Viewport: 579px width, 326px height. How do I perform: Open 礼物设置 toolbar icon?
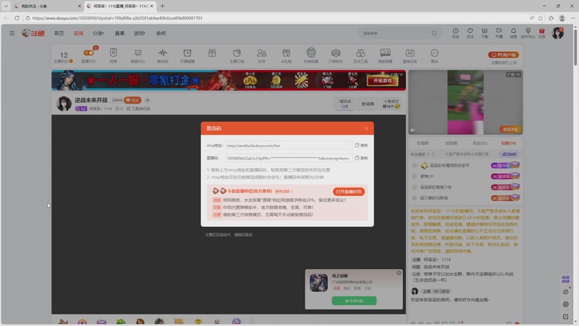click(311, 55)
